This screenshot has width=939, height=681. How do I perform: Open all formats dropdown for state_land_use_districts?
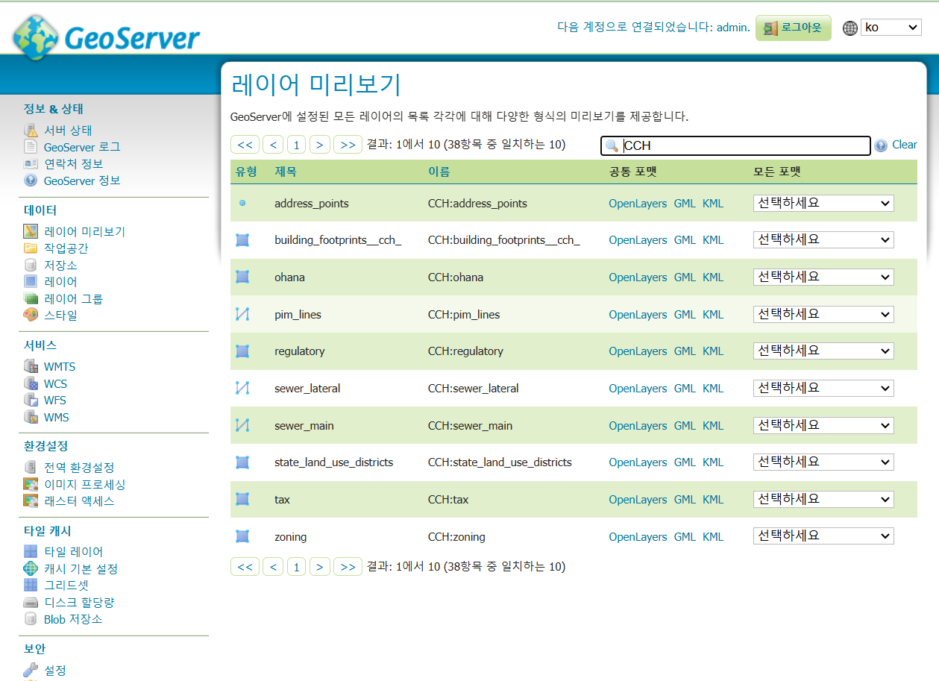pyautogui.click(x=823, y=462)
